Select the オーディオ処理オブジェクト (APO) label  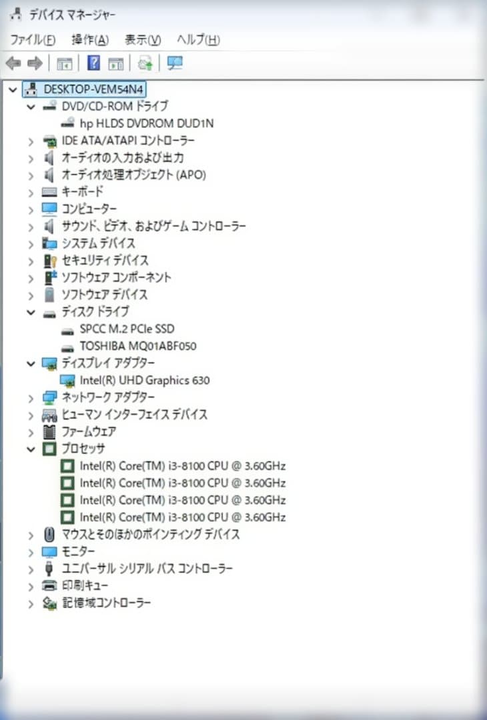click(133, 175)
